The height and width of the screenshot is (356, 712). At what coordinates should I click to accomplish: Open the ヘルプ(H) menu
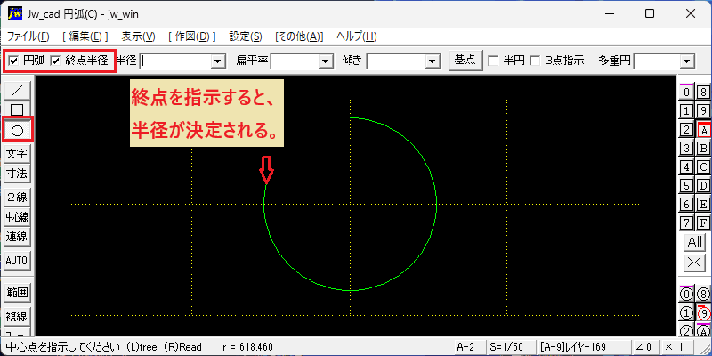(357, 36)
